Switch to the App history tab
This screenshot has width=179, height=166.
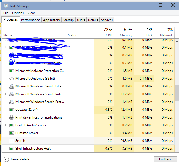(51, 20)
